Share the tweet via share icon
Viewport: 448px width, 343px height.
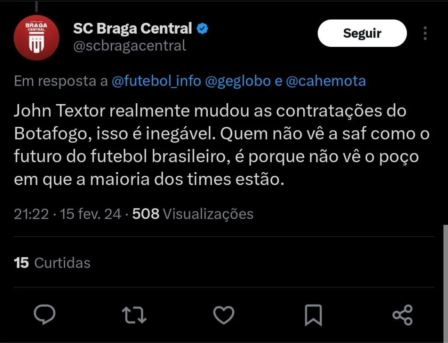(402, 315)
